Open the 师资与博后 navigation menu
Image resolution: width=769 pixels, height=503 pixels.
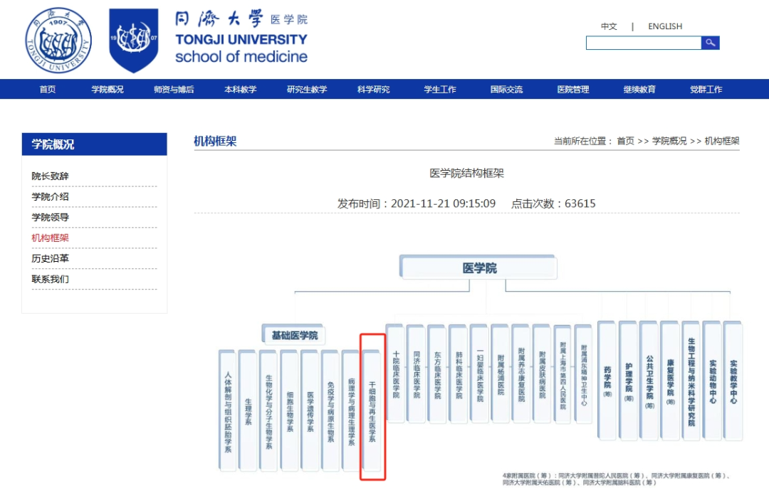coord(174,90)
